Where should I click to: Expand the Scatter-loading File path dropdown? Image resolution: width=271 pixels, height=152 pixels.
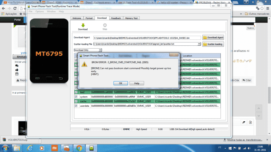click(199, 44)
